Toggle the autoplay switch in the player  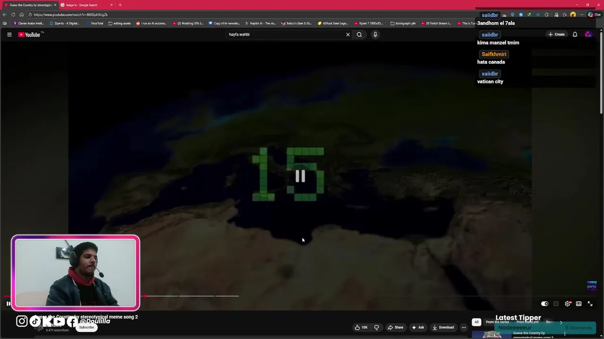tap(545, 304)
